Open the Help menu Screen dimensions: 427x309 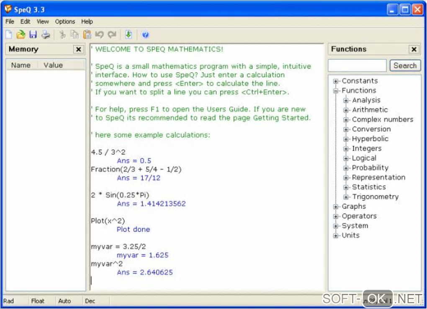87,21
